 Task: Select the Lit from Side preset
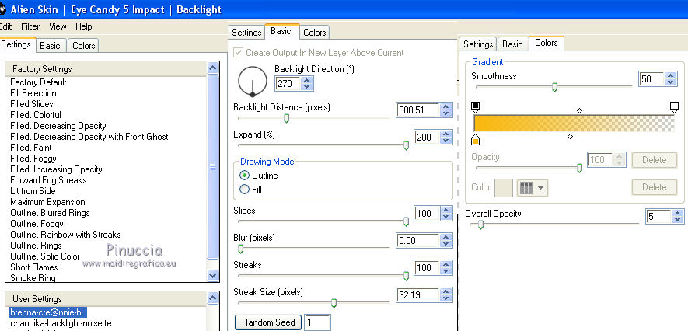pos(33,191)
